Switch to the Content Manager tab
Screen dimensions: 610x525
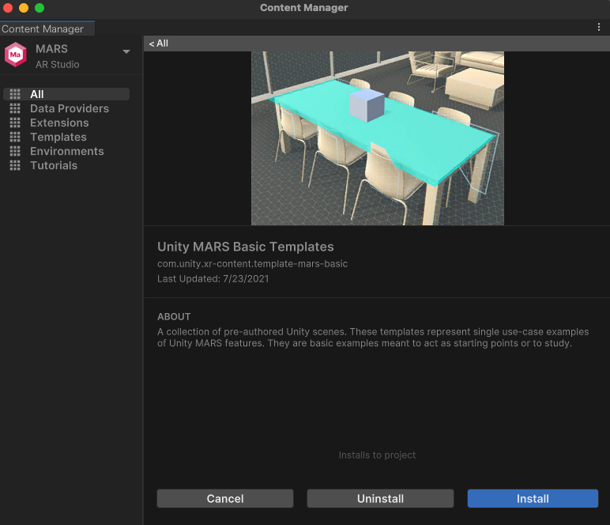47,28
